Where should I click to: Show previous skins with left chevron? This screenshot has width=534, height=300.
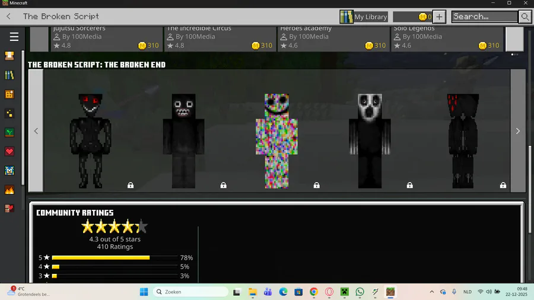click(x=36, y=131)
